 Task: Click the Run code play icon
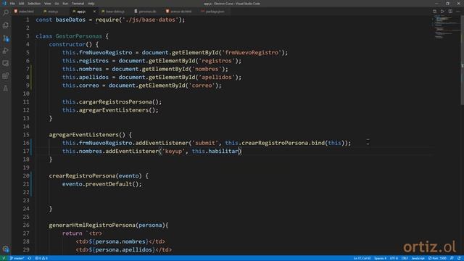(442, 12)
